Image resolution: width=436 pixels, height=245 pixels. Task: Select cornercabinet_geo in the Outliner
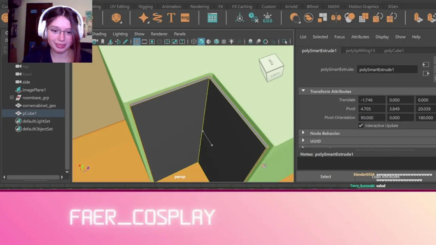[39, 105]
